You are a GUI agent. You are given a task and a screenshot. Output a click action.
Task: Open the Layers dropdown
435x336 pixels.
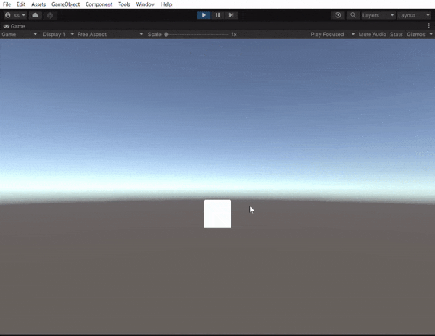click(x=378, y=15)
